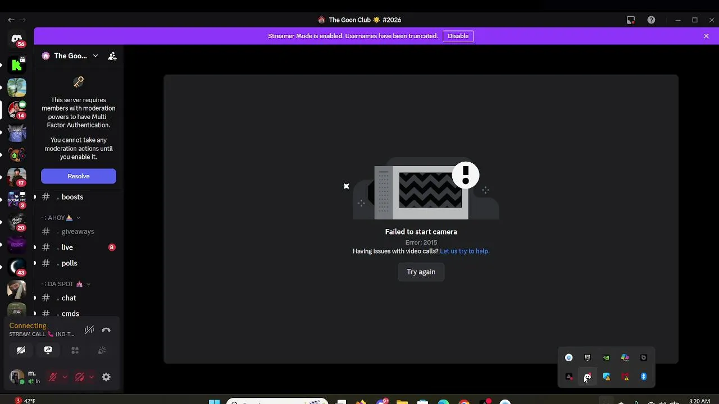Disable Streamer Mode

coord(458,36)
